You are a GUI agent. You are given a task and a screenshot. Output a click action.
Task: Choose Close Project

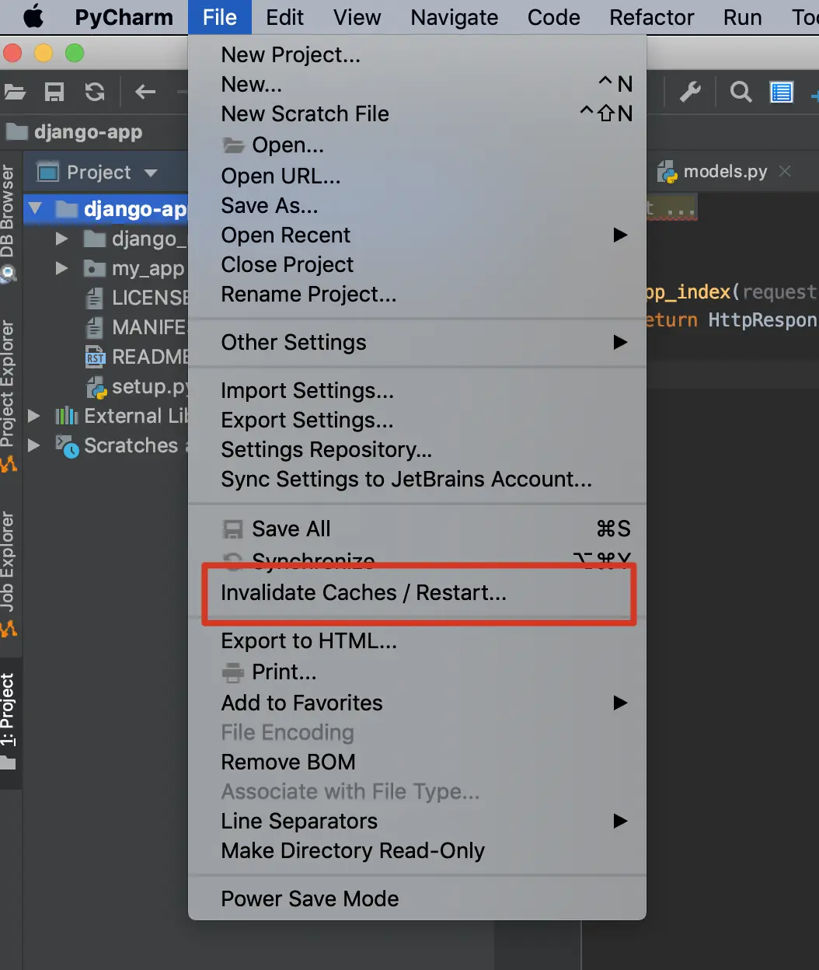[417, 264]
